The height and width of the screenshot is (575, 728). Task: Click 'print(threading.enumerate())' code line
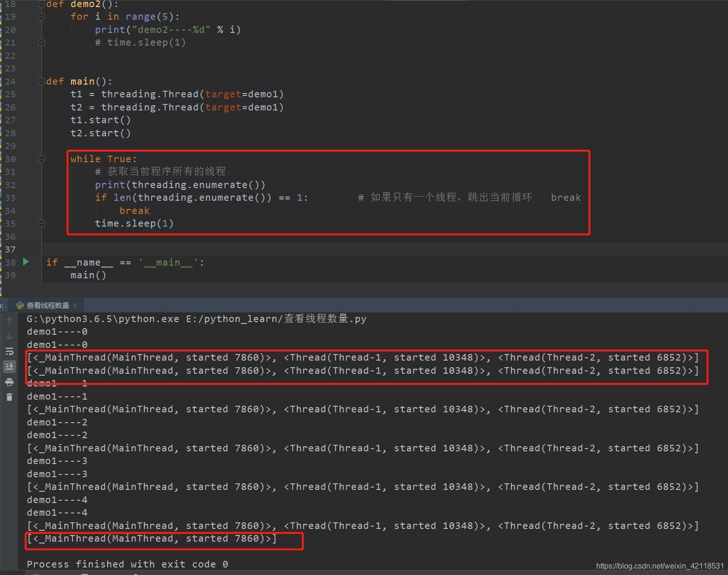(180, 185)
